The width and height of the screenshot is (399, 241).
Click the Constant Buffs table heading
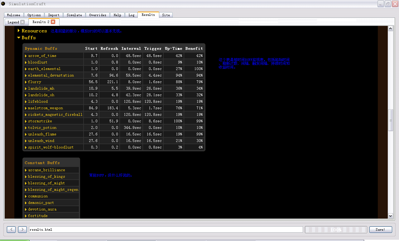point(42,163)
